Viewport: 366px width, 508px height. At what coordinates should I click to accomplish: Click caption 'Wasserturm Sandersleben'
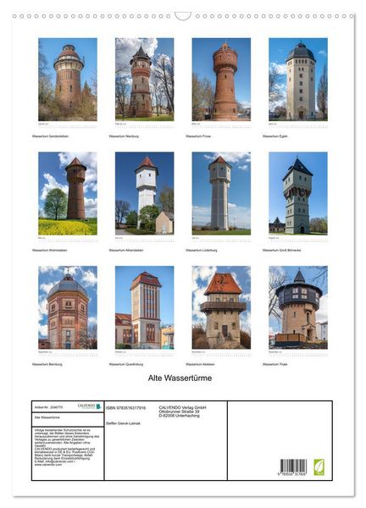coord(50,136)
